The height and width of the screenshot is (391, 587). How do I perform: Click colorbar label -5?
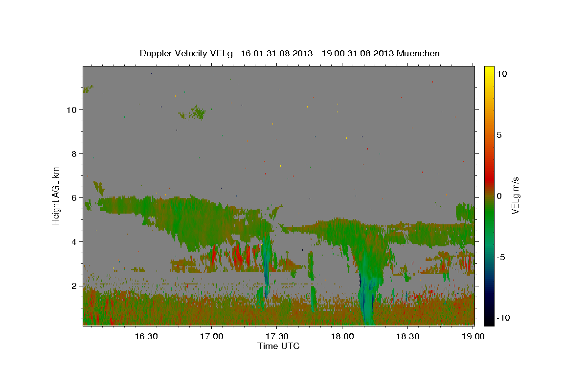(500, 257)
